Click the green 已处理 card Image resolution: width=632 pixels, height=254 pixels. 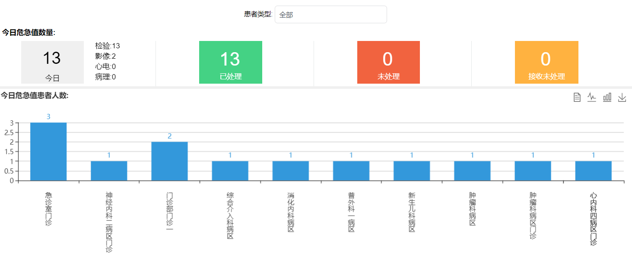click(x=231, y=62)
